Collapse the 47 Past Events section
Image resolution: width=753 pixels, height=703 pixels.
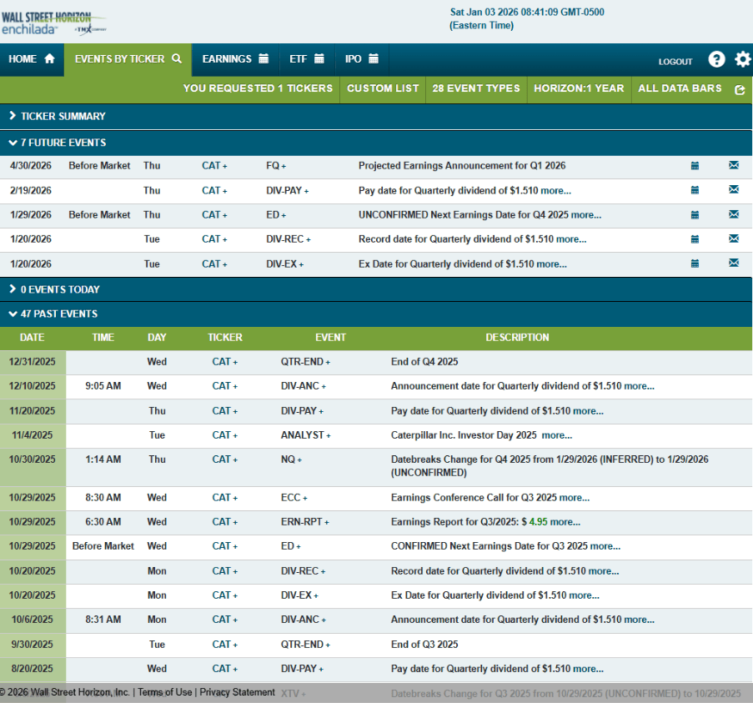coord(53,314)
